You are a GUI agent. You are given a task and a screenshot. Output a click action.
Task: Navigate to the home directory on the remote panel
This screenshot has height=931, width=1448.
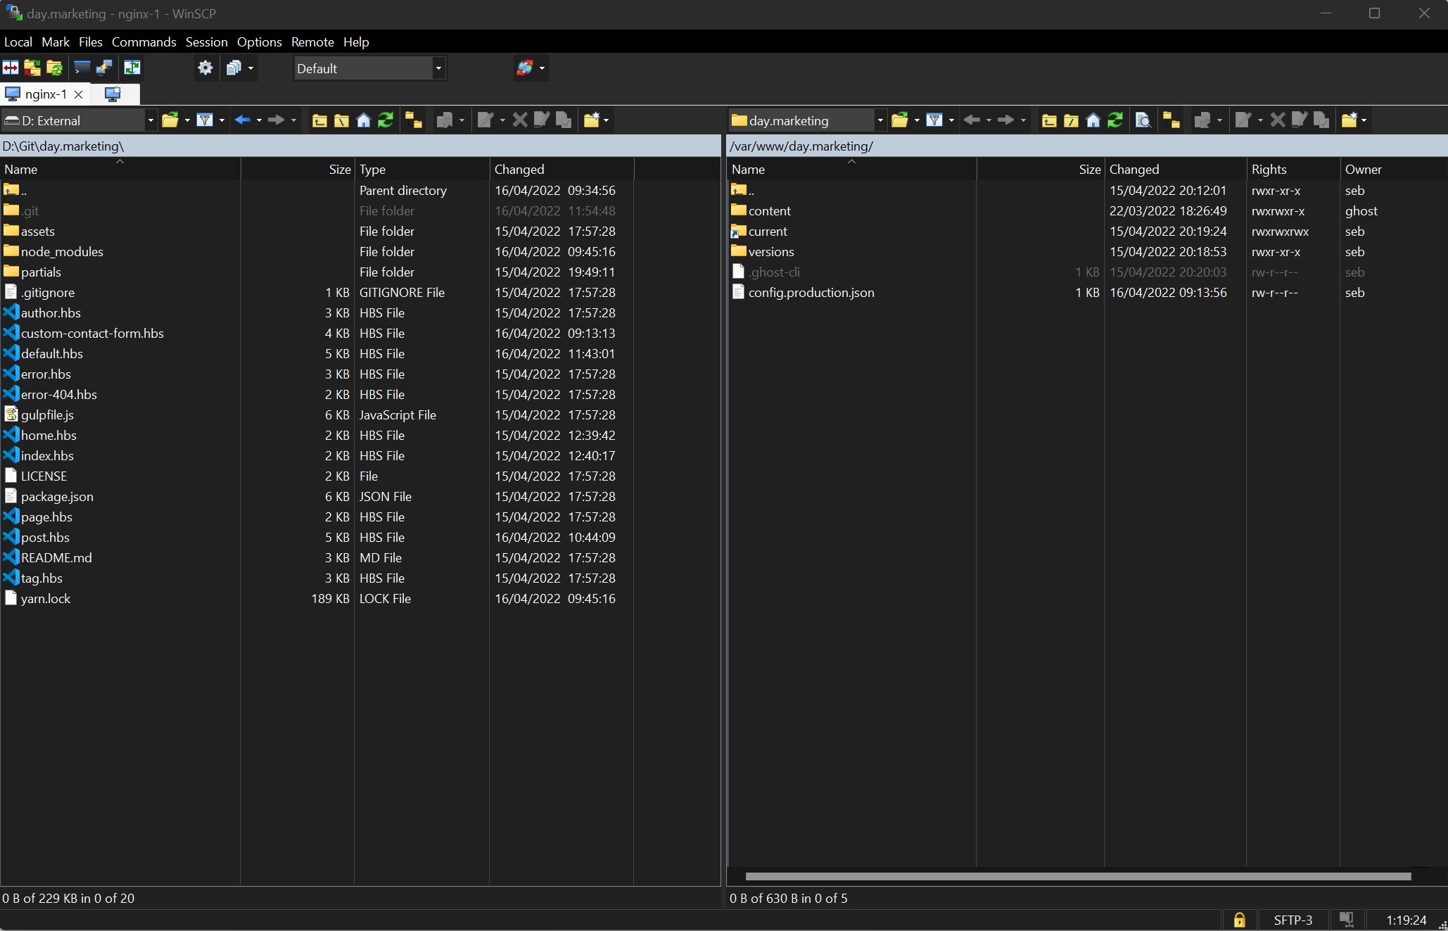(x=1093, y=120)
